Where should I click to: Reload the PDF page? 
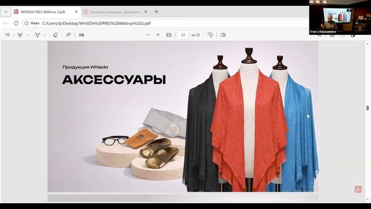click(16, 23)
